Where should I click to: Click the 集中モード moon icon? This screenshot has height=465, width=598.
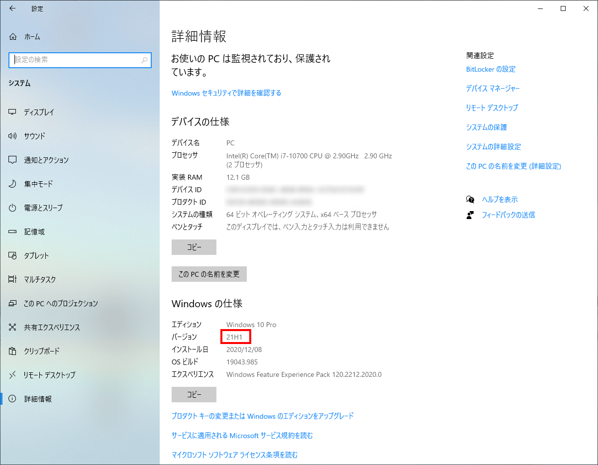(13, 184)
